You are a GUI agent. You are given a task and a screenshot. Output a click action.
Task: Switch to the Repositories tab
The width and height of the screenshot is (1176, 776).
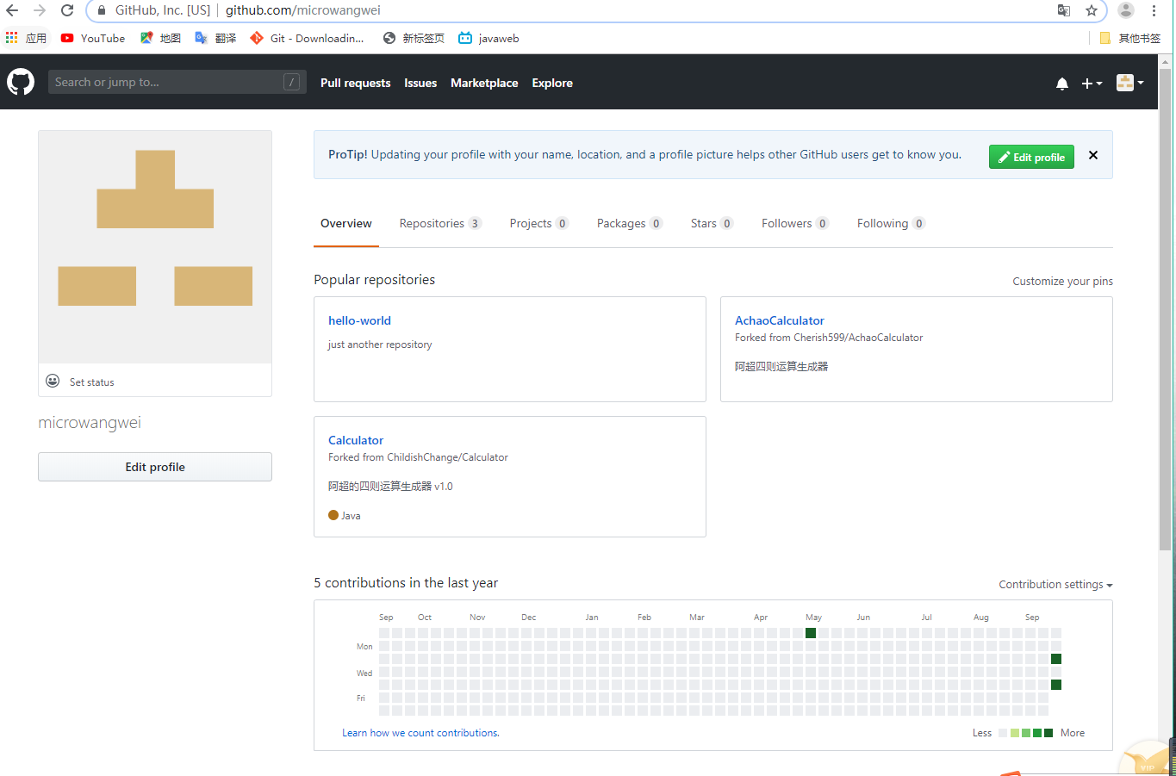click(x=439, y=223)
